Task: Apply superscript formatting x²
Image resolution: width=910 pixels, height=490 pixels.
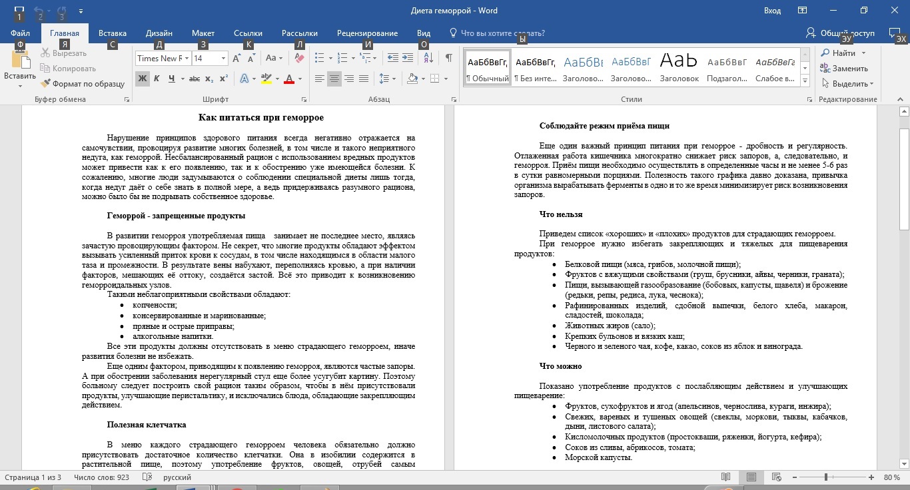Action: pyautogui.click(x=223, y=79)
